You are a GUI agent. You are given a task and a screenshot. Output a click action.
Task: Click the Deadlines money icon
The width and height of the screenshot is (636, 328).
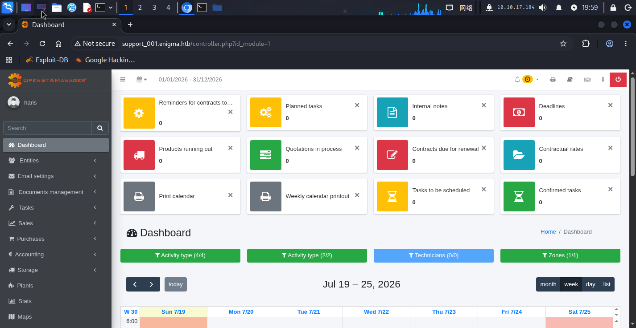(x=519, y=113)
